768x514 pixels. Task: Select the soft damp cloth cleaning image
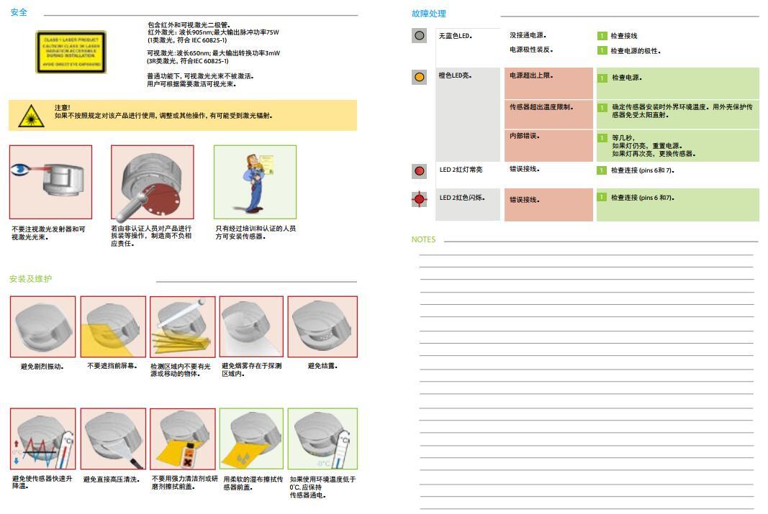pyautogui.click(x=251, y=439)
